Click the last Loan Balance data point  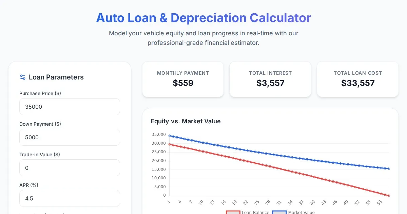[x=389, y=195]
